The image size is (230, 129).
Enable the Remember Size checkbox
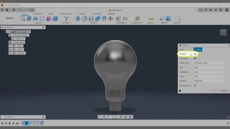point(195,85)
